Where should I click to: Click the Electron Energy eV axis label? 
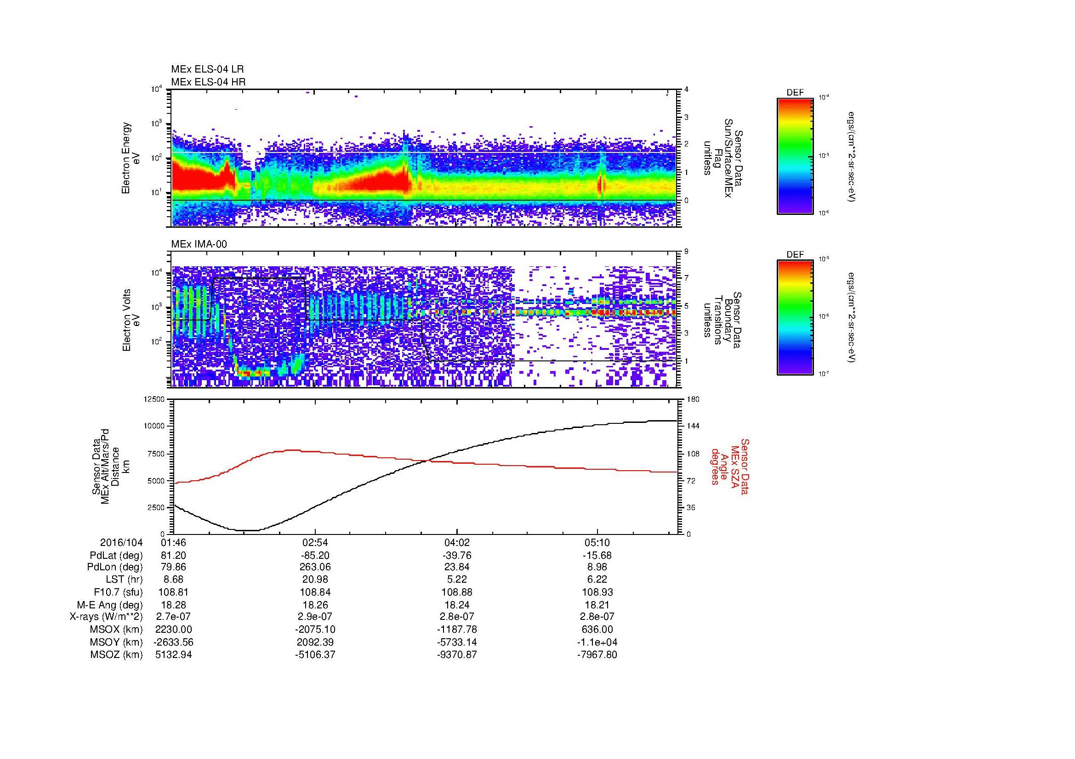click(x=131, y=158)
